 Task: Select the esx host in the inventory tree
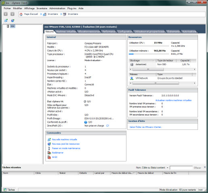13,26
